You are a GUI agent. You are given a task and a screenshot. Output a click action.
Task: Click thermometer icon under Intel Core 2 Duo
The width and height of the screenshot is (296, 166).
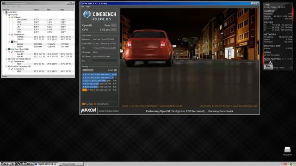pyautogui.click(x=12, y=52)
